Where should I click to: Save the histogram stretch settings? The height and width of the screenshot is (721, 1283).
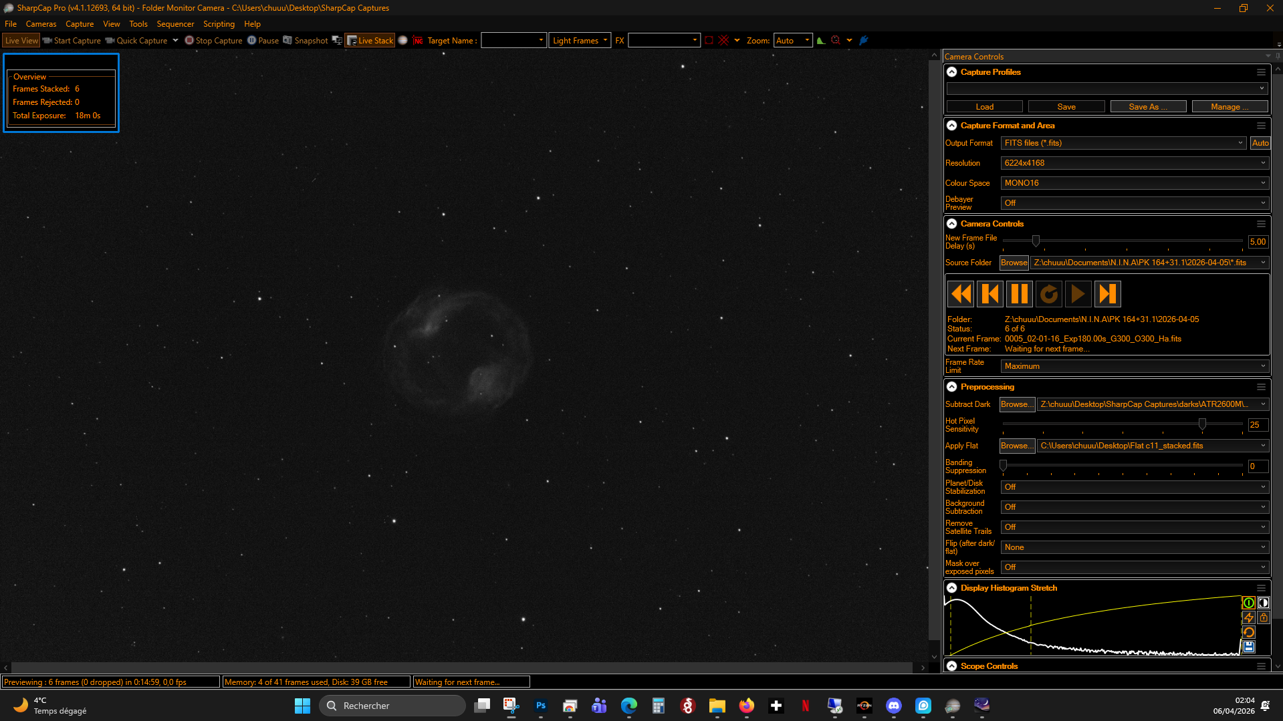click(x=1248, y=647)
